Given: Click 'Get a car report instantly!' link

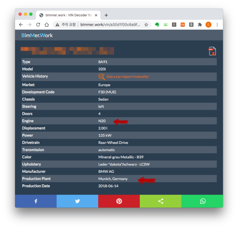Looking at the screenshot, I should 128,77.
